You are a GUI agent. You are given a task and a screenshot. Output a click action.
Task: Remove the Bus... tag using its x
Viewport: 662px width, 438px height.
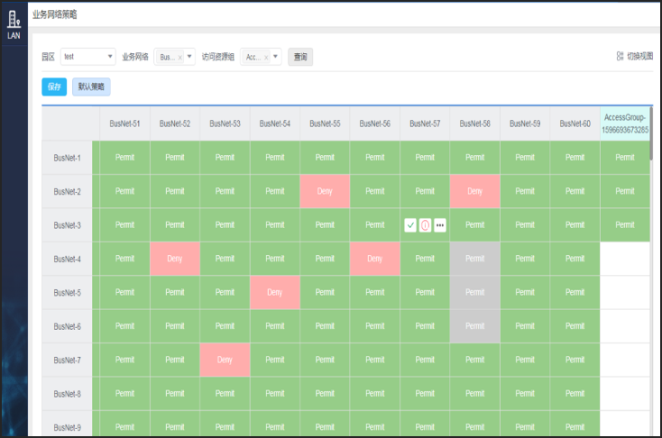[179, 57]
